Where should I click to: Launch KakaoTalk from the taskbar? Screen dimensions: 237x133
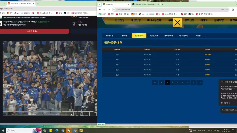(81, 130)
